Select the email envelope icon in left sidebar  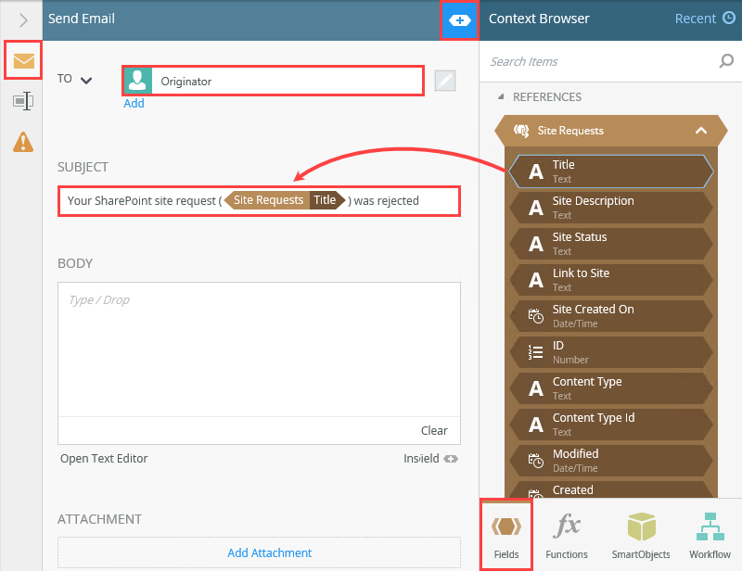pyautogui.click(x=24, y=60)
